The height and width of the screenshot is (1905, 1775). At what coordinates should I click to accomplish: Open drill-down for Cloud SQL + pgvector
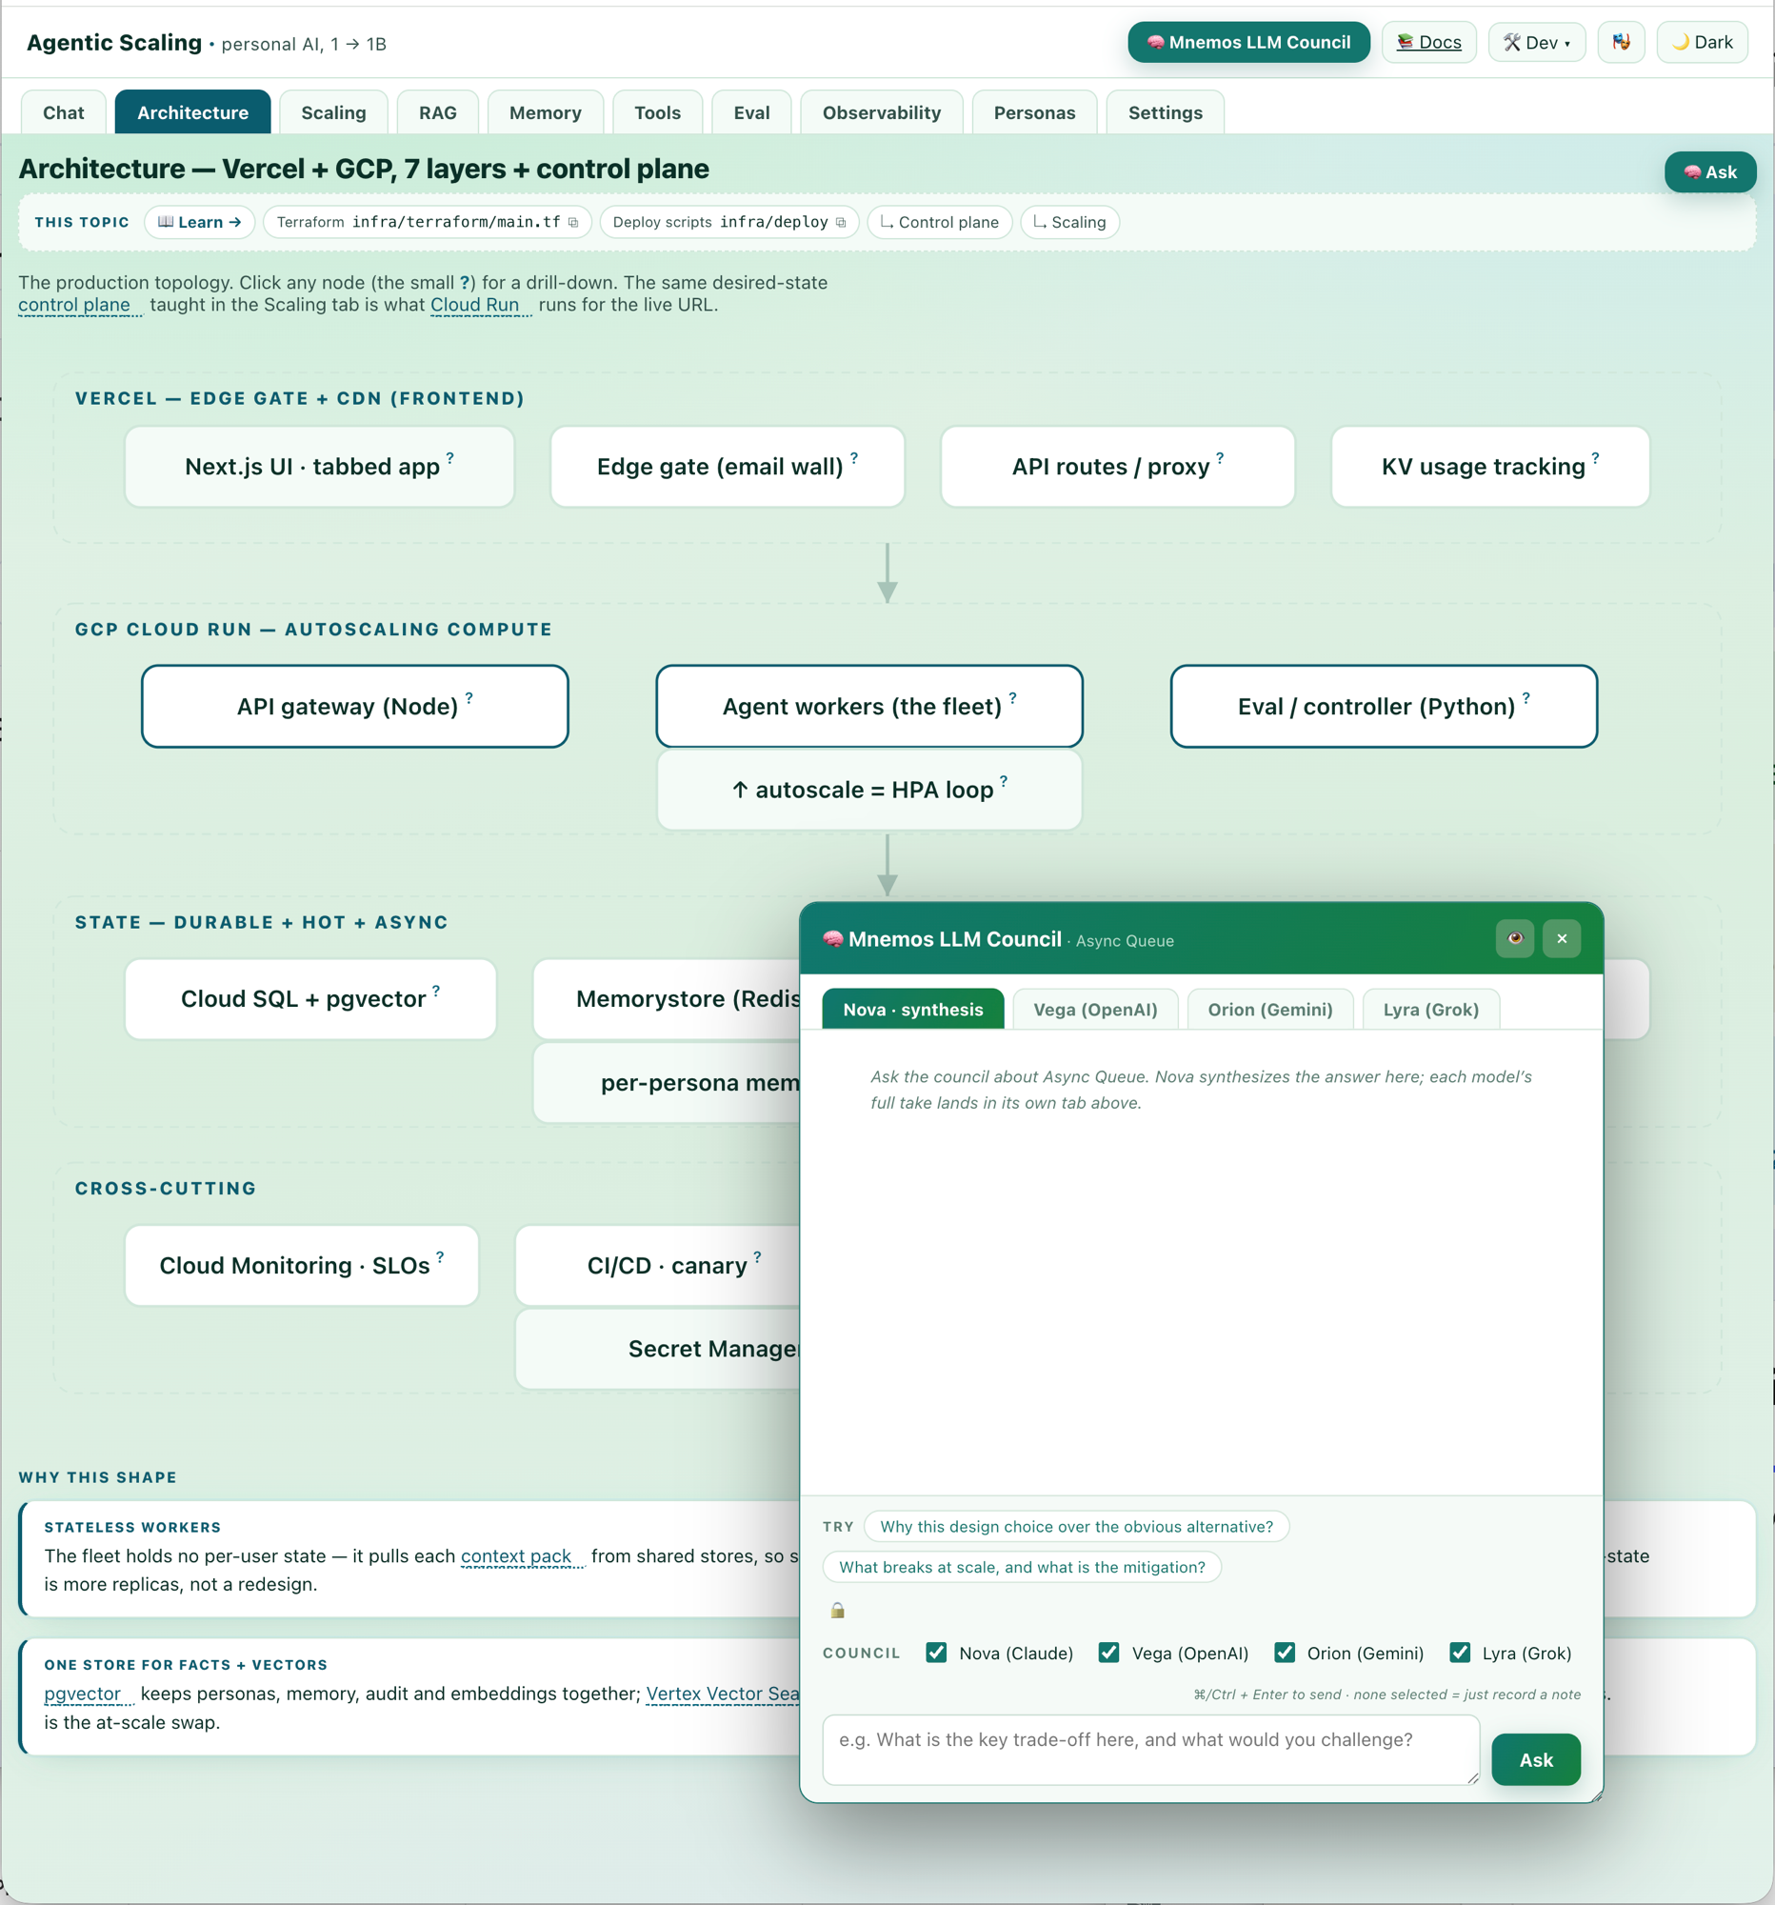pyautogui.click(x=436, y=990)
